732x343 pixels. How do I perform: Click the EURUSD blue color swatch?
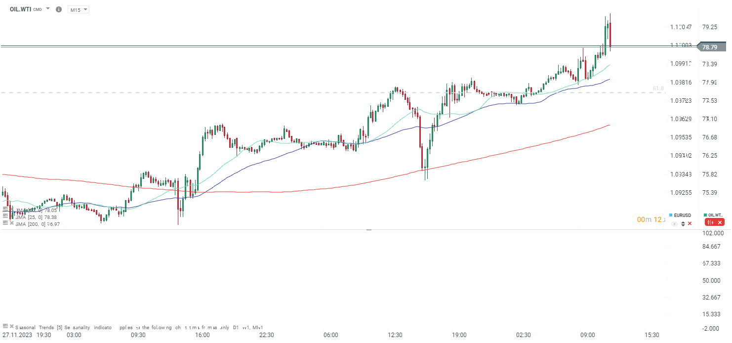(671, 215)
